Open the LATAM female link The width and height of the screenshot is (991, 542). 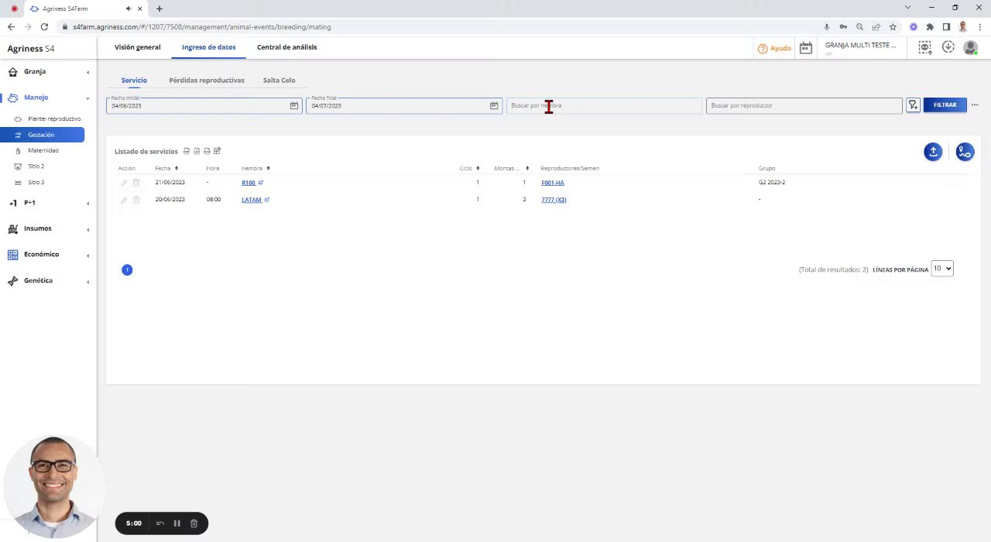[x=251, y=200]
